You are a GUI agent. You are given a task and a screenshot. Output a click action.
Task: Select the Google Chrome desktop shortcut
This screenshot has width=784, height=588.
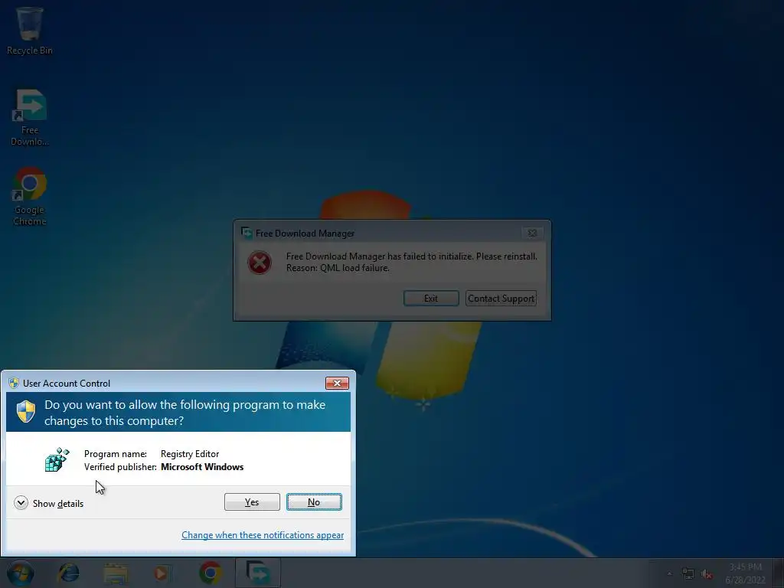coord(30,197)
